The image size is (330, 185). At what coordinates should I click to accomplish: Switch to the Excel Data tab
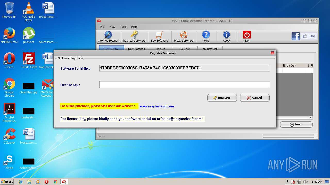(111, 48)
